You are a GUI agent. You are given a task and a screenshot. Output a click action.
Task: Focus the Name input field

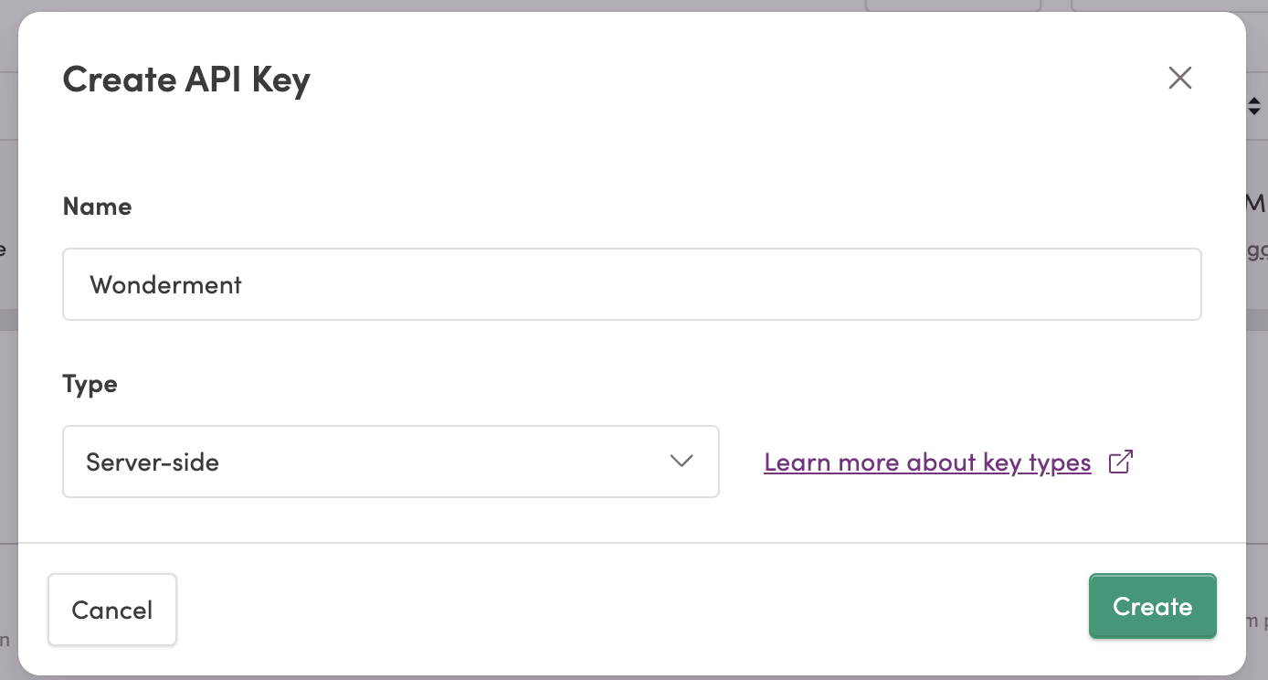[632, 284]
